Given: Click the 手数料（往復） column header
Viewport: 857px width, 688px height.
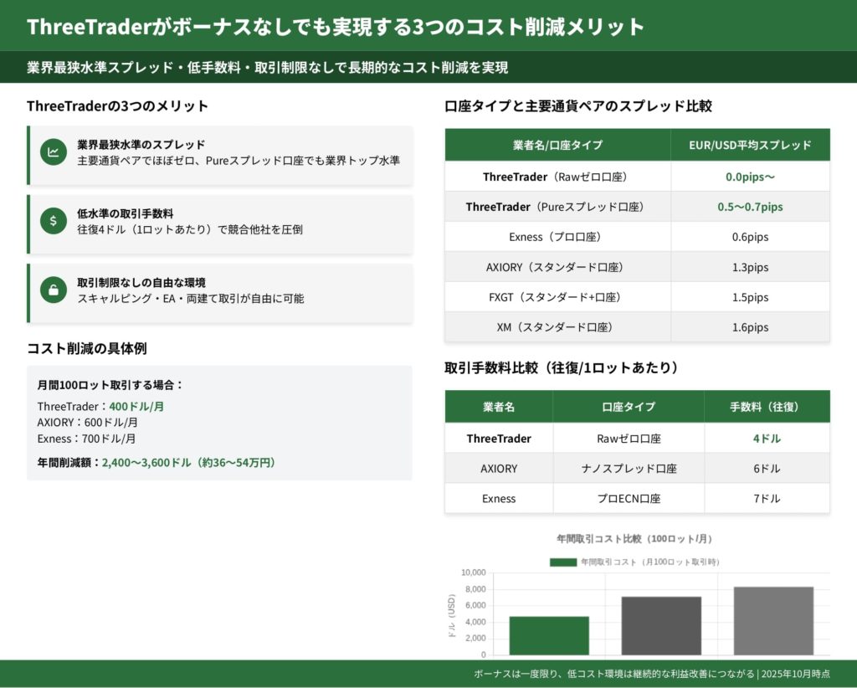Looking at the screenshot, I should pos(767,407).
